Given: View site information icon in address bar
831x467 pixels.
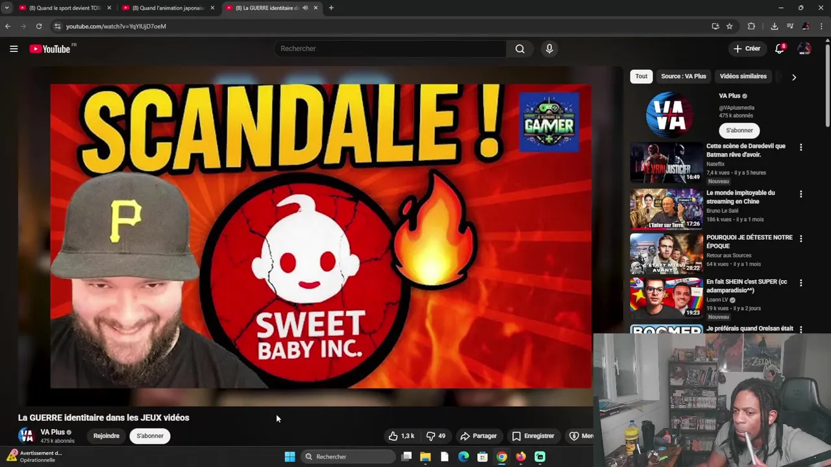Looking at the screenshot, I should coord(57,26).
